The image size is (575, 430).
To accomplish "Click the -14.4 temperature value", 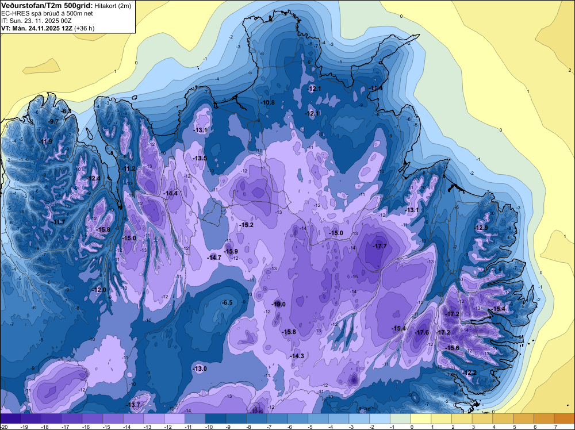I will [x=171, y=193].
